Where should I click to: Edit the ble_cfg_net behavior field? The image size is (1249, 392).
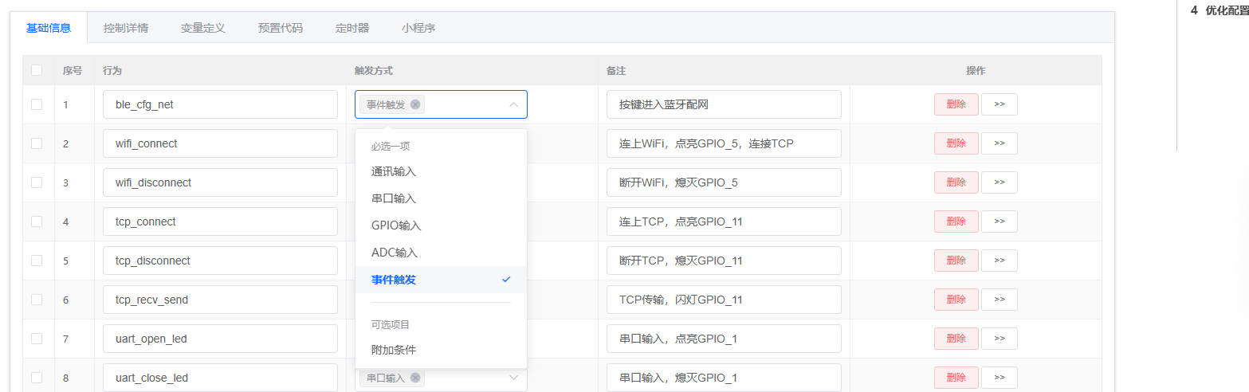220,104
